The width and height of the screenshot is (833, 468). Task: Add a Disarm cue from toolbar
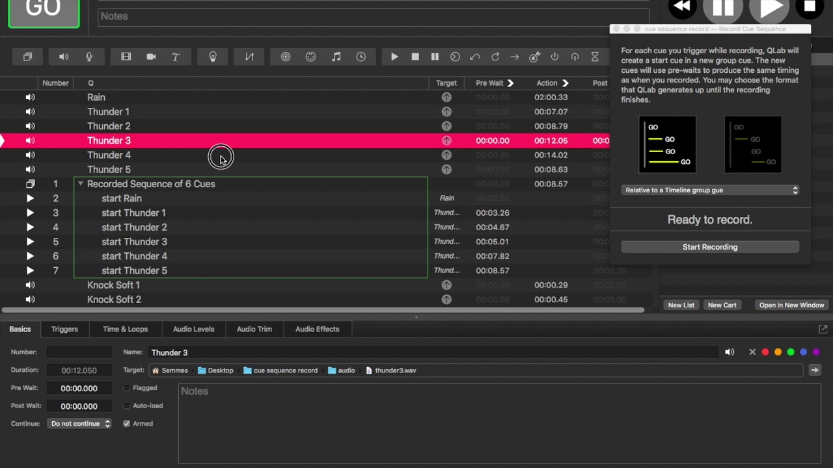[x=575, y=57]
